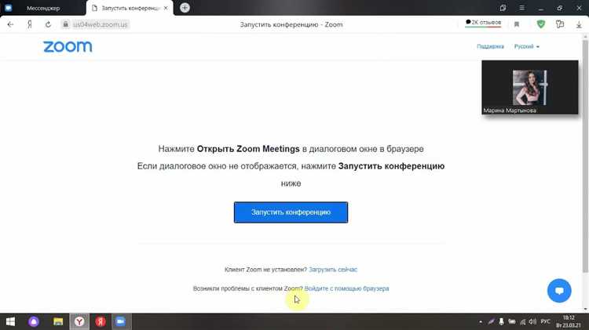This screenshot has width=589, height=330.
Task: Show hidden tray icons arrow
Action: pyautogui.click(x=481, y=321)
